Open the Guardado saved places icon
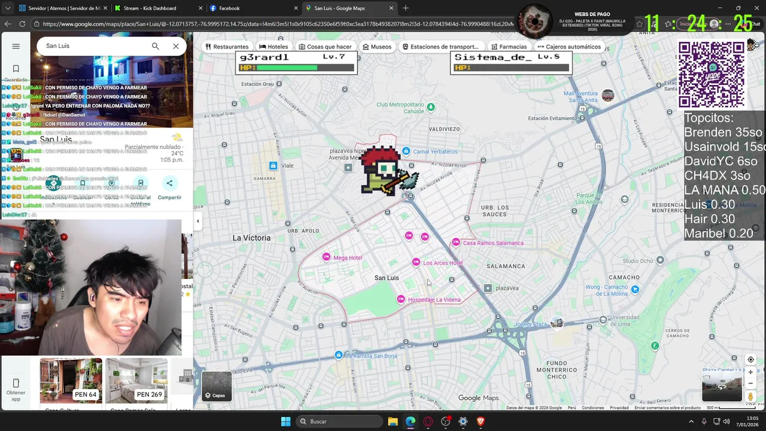 coord(16,69)
